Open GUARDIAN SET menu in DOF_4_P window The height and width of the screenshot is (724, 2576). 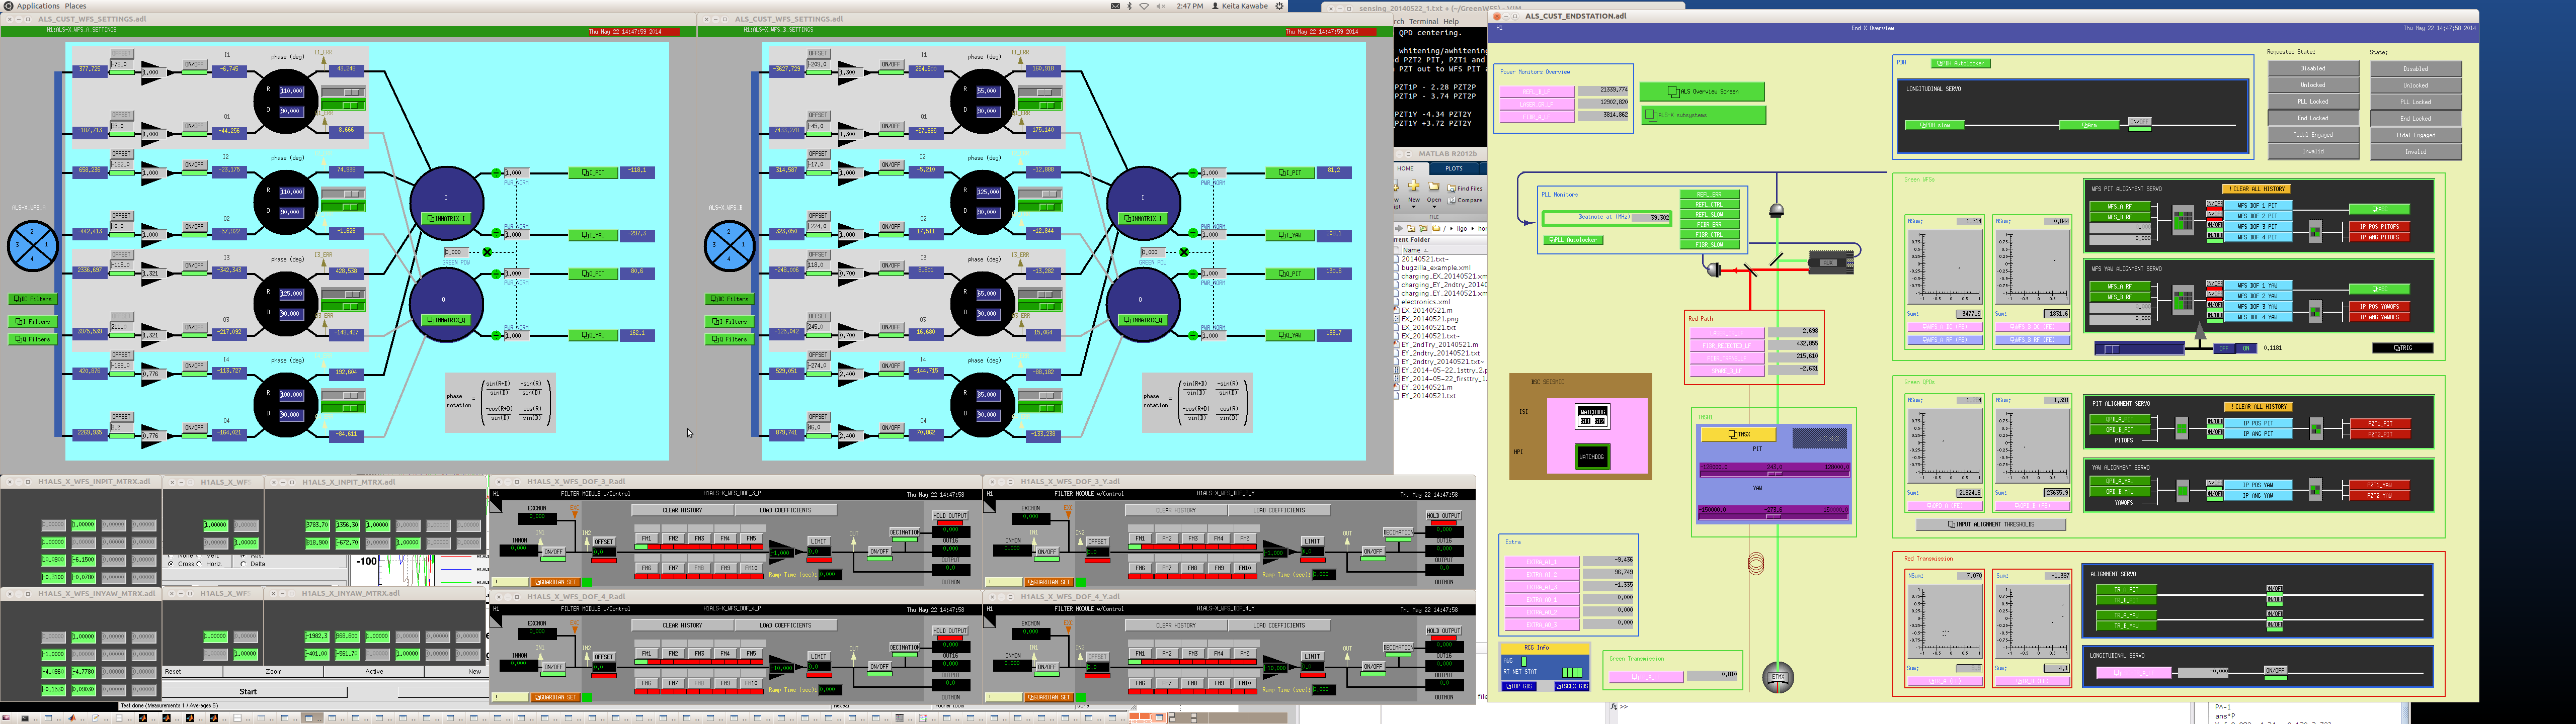click(555, 697)
